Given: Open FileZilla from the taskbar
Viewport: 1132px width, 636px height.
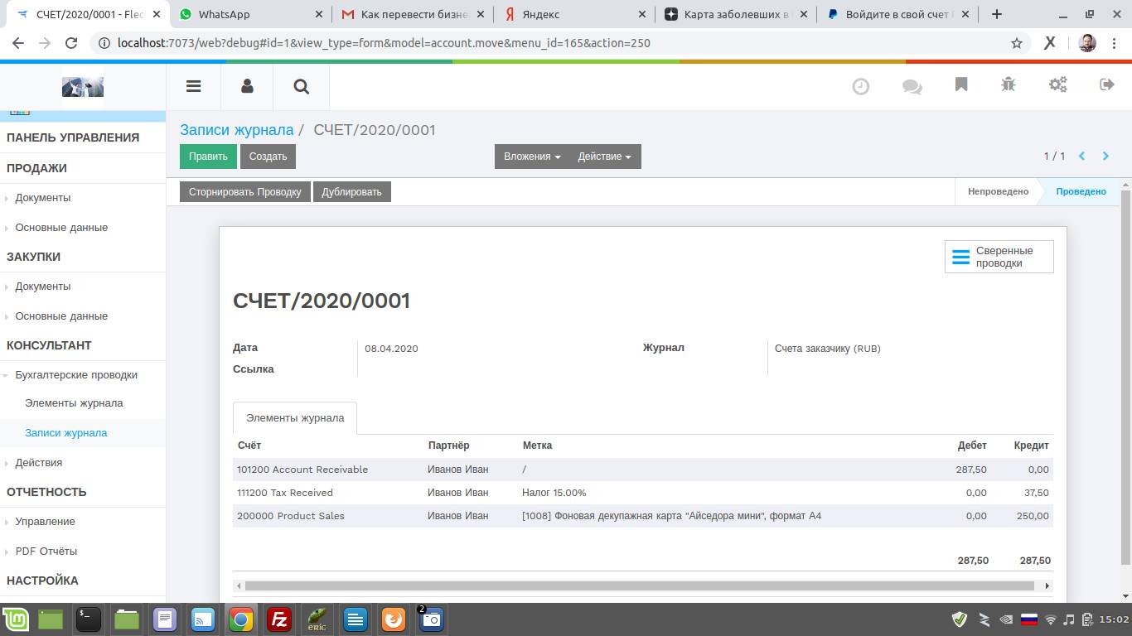Looking at the screenshot, I should coord(279,619).
